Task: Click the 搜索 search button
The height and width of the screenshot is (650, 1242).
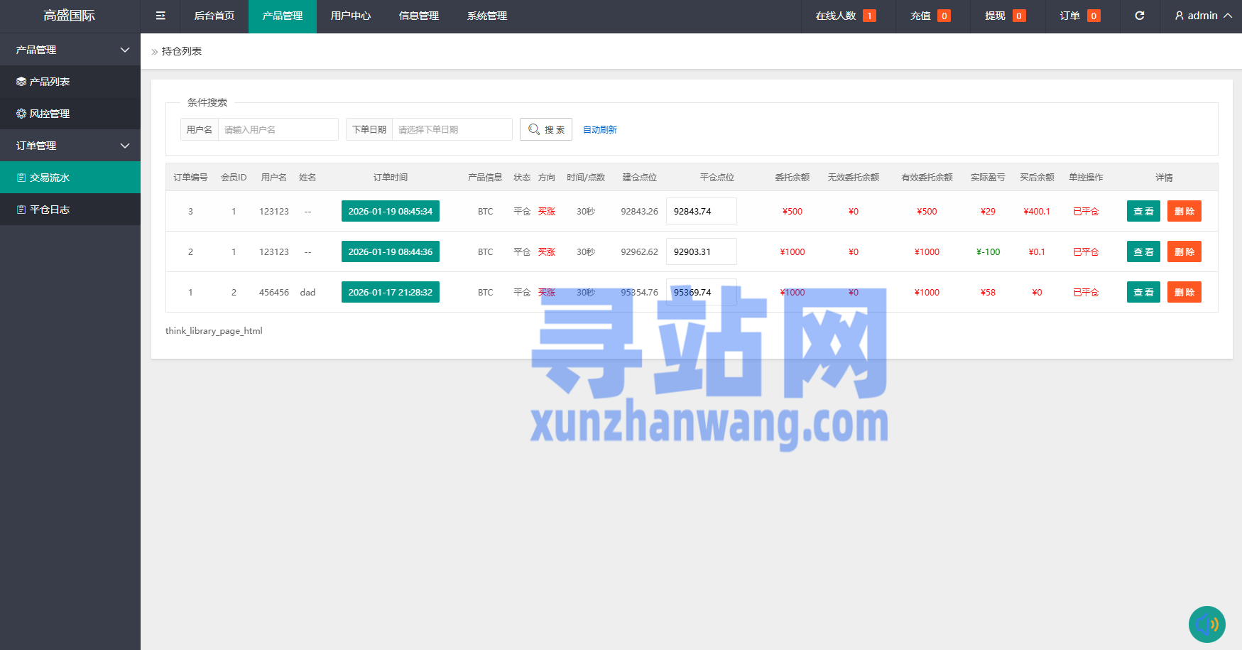Action: pos(546,129)
